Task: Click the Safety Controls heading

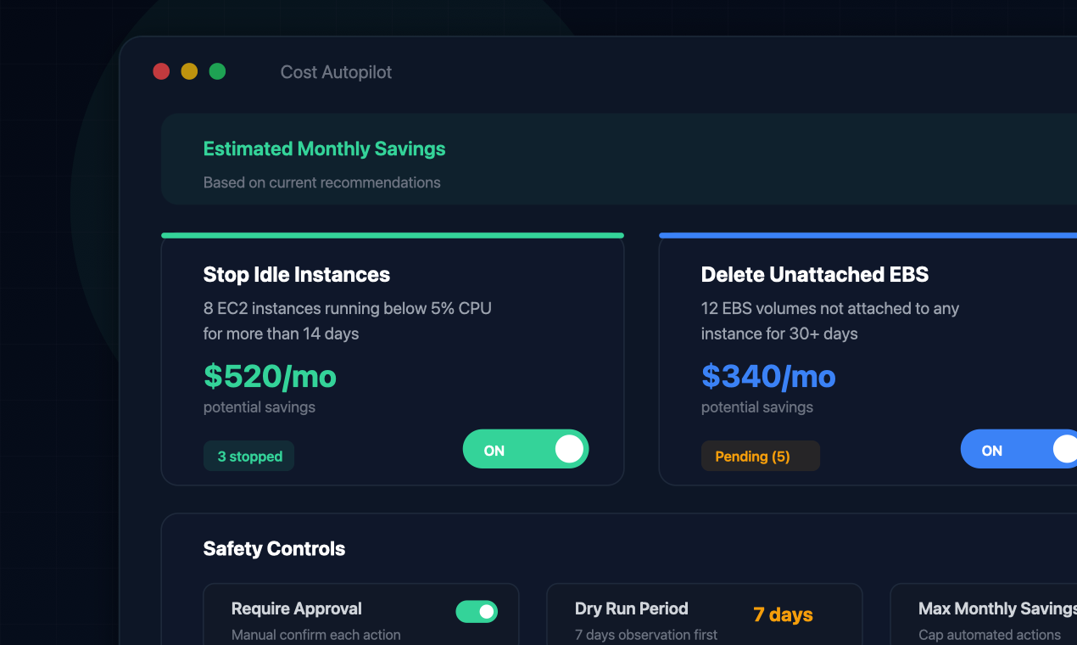Action: 274,549
